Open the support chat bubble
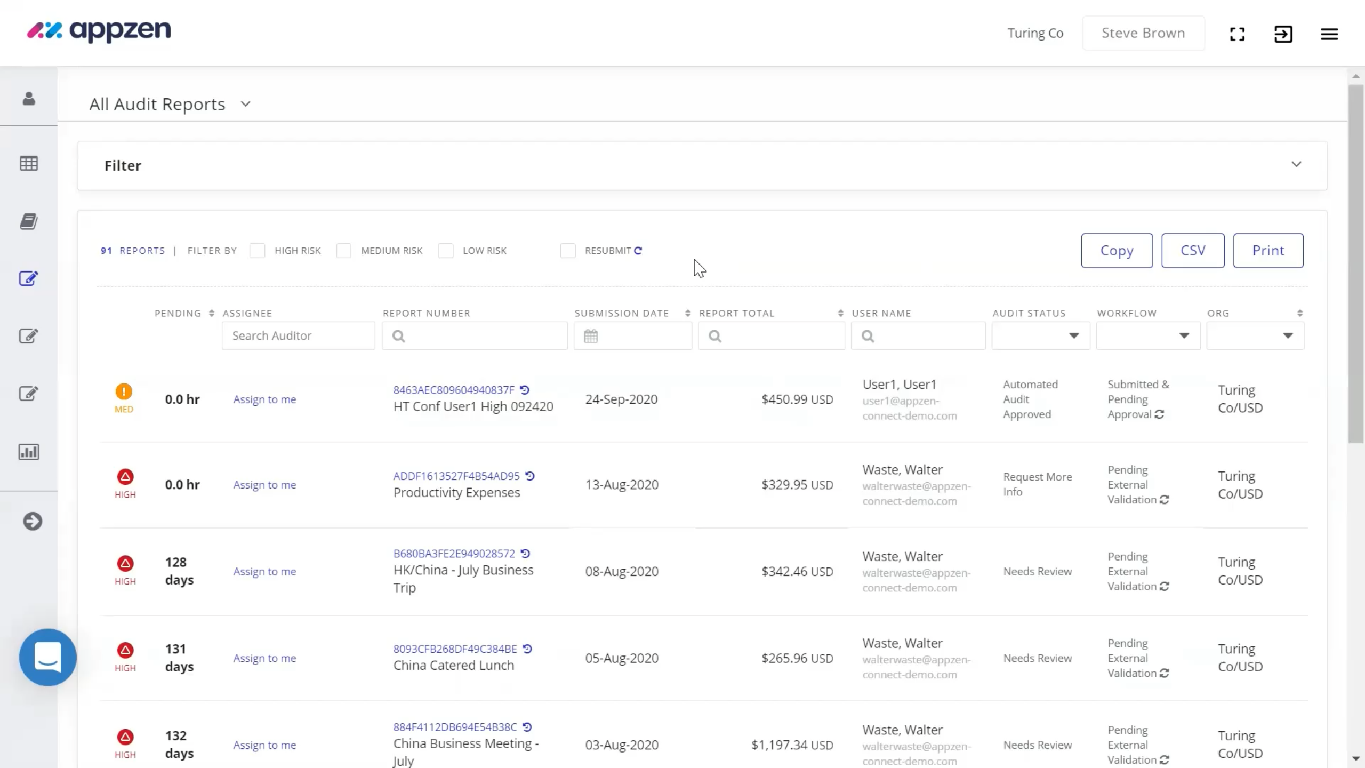1365x768 pixels. point(47,657)
